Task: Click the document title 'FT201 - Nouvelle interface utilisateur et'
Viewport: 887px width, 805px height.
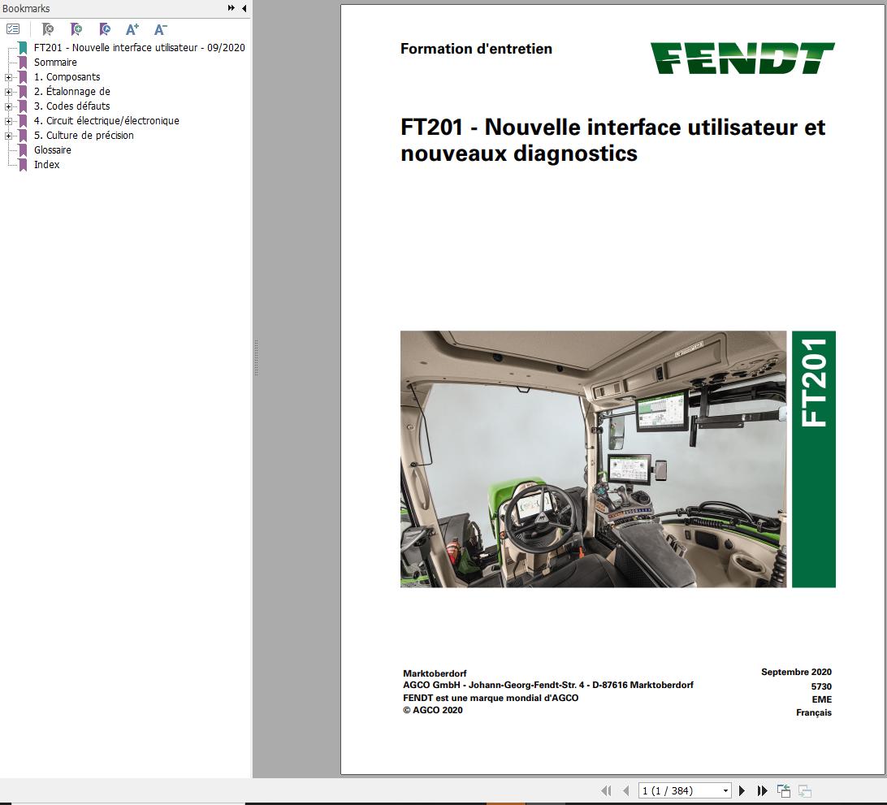Action: (612, 128)
